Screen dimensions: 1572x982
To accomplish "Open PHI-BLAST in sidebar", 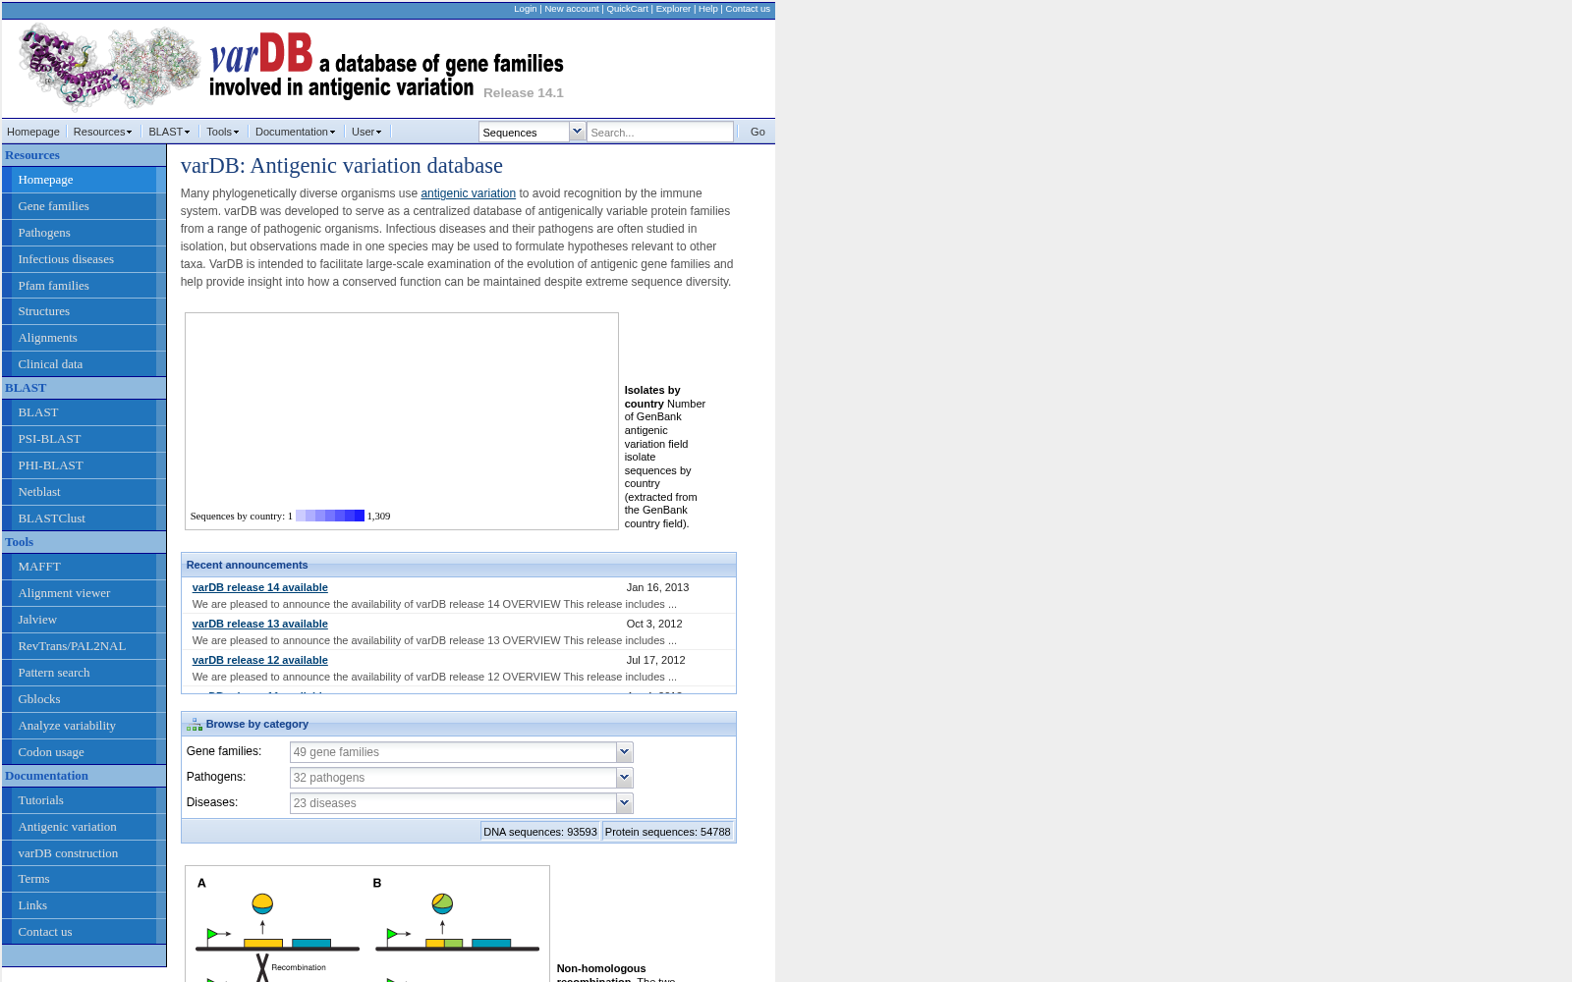I will point(84,465).
